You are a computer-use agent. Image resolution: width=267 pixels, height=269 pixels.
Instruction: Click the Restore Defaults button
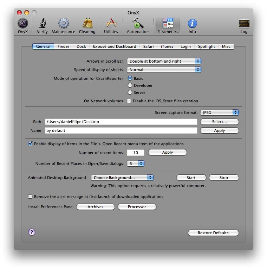(x=213, y=233)
